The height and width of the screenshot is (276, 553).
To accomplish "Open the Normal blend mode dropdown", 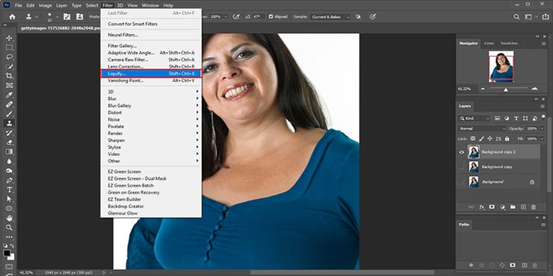I will coord(481,128).
